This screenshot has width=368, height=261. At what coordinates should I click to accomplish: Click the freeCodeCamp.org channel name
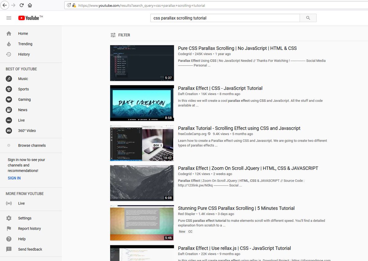pyautogui.click(x=192, y=134)
